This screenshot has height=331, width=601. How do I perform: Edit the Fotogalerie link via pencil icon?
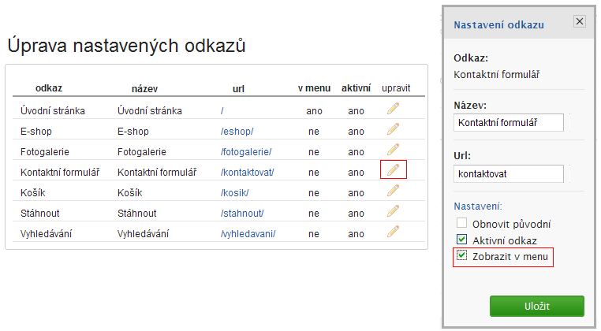(393, 151)
